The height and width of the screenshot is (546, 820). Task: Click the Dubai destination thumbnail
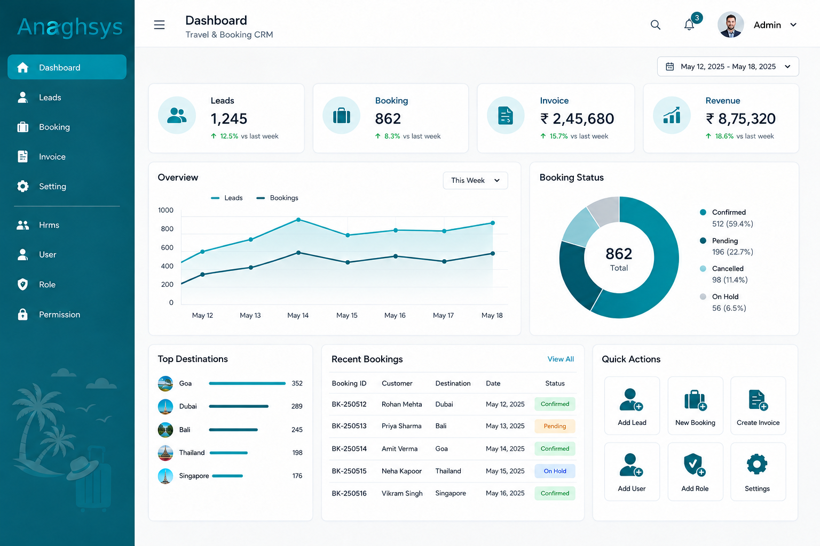click(x=165, y=406)
